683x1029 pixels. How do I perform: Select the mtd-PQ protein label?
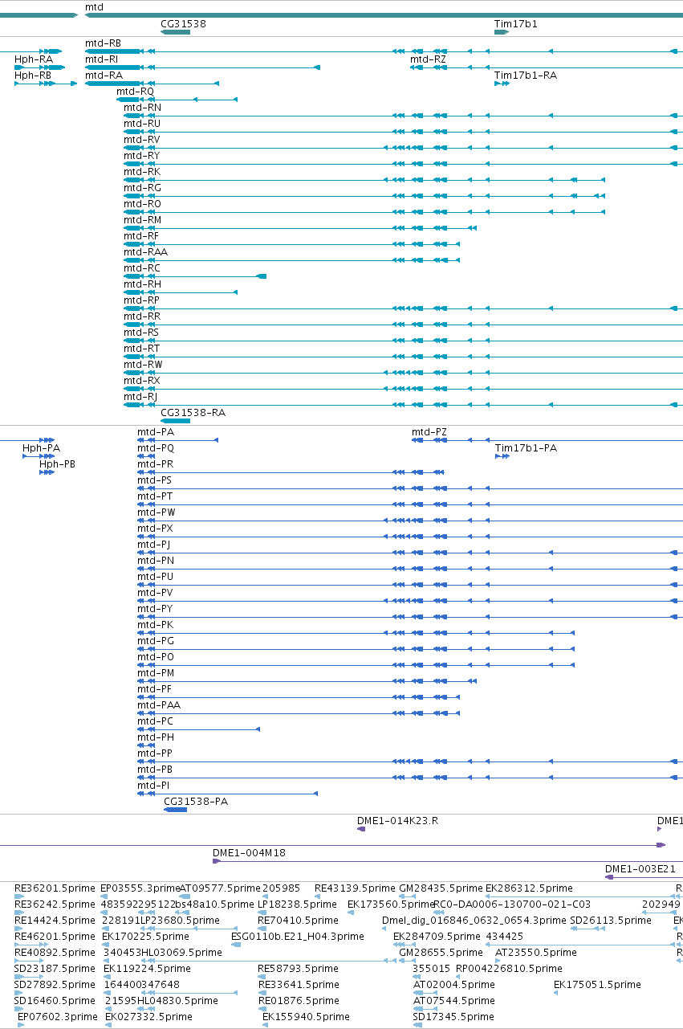pos(156,448)
